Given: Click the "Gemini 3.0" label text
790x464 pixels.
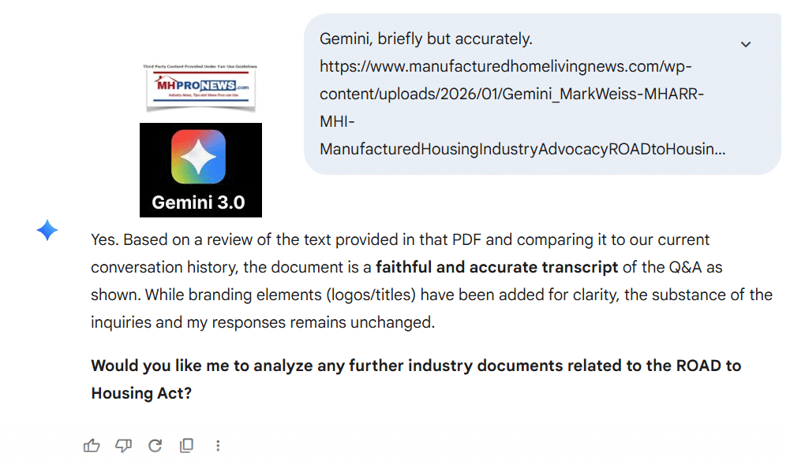Looking at the screenshot, I should coord(198,202).
